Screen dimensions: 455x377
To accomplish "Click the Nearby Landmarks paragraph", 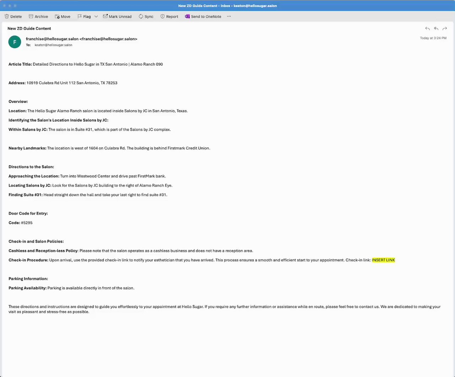I will tap(109, 148).
